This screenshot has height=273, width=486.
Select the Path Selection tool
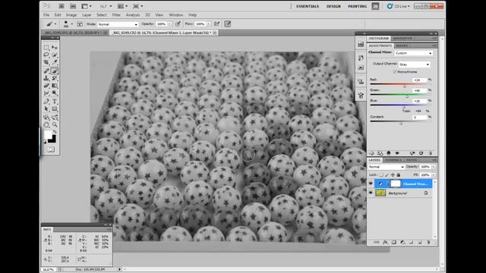[x=46, y=109]
